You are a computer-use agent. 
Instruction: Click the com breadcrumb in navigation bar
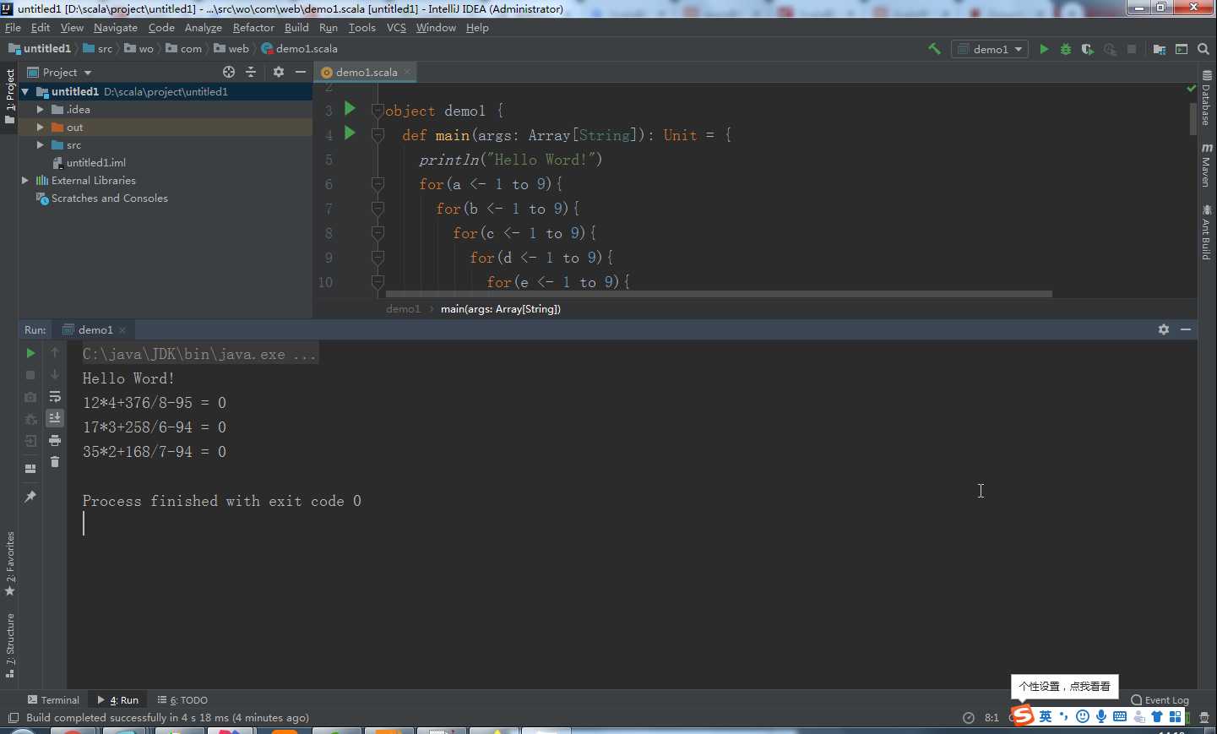click(x=184, y=49)
